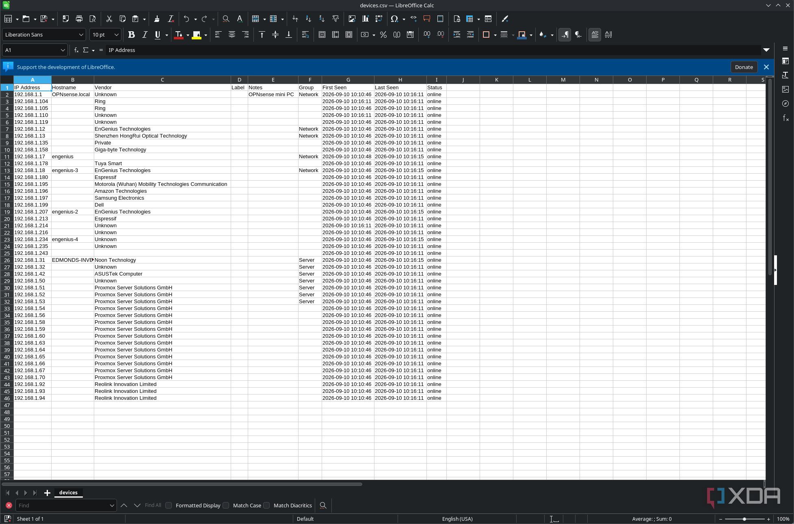Open sidebar Gallery panel icon

[785, 89]
